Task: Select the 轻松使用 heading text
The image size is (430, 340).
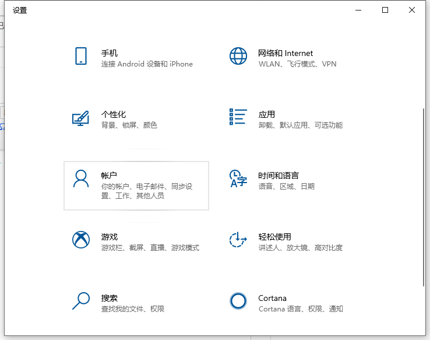Action: tap(274, 237)
